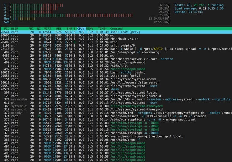Select snapd thread with PID 494
This screenshot has height=162, width=232.
point(116,146)
